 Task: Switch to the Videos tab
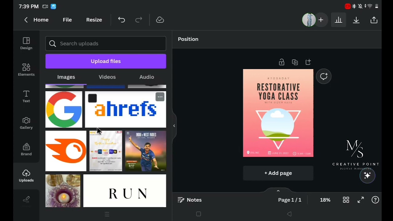pyautogui.click(x=107, y=77)
